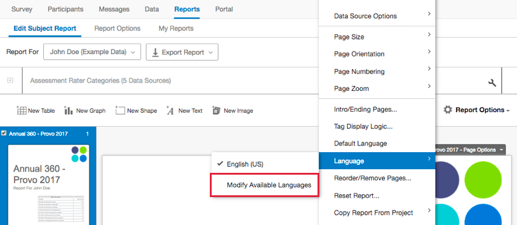Click the wrench icon for data sources
The image size is (517, 225).
(x=492, y=83)
